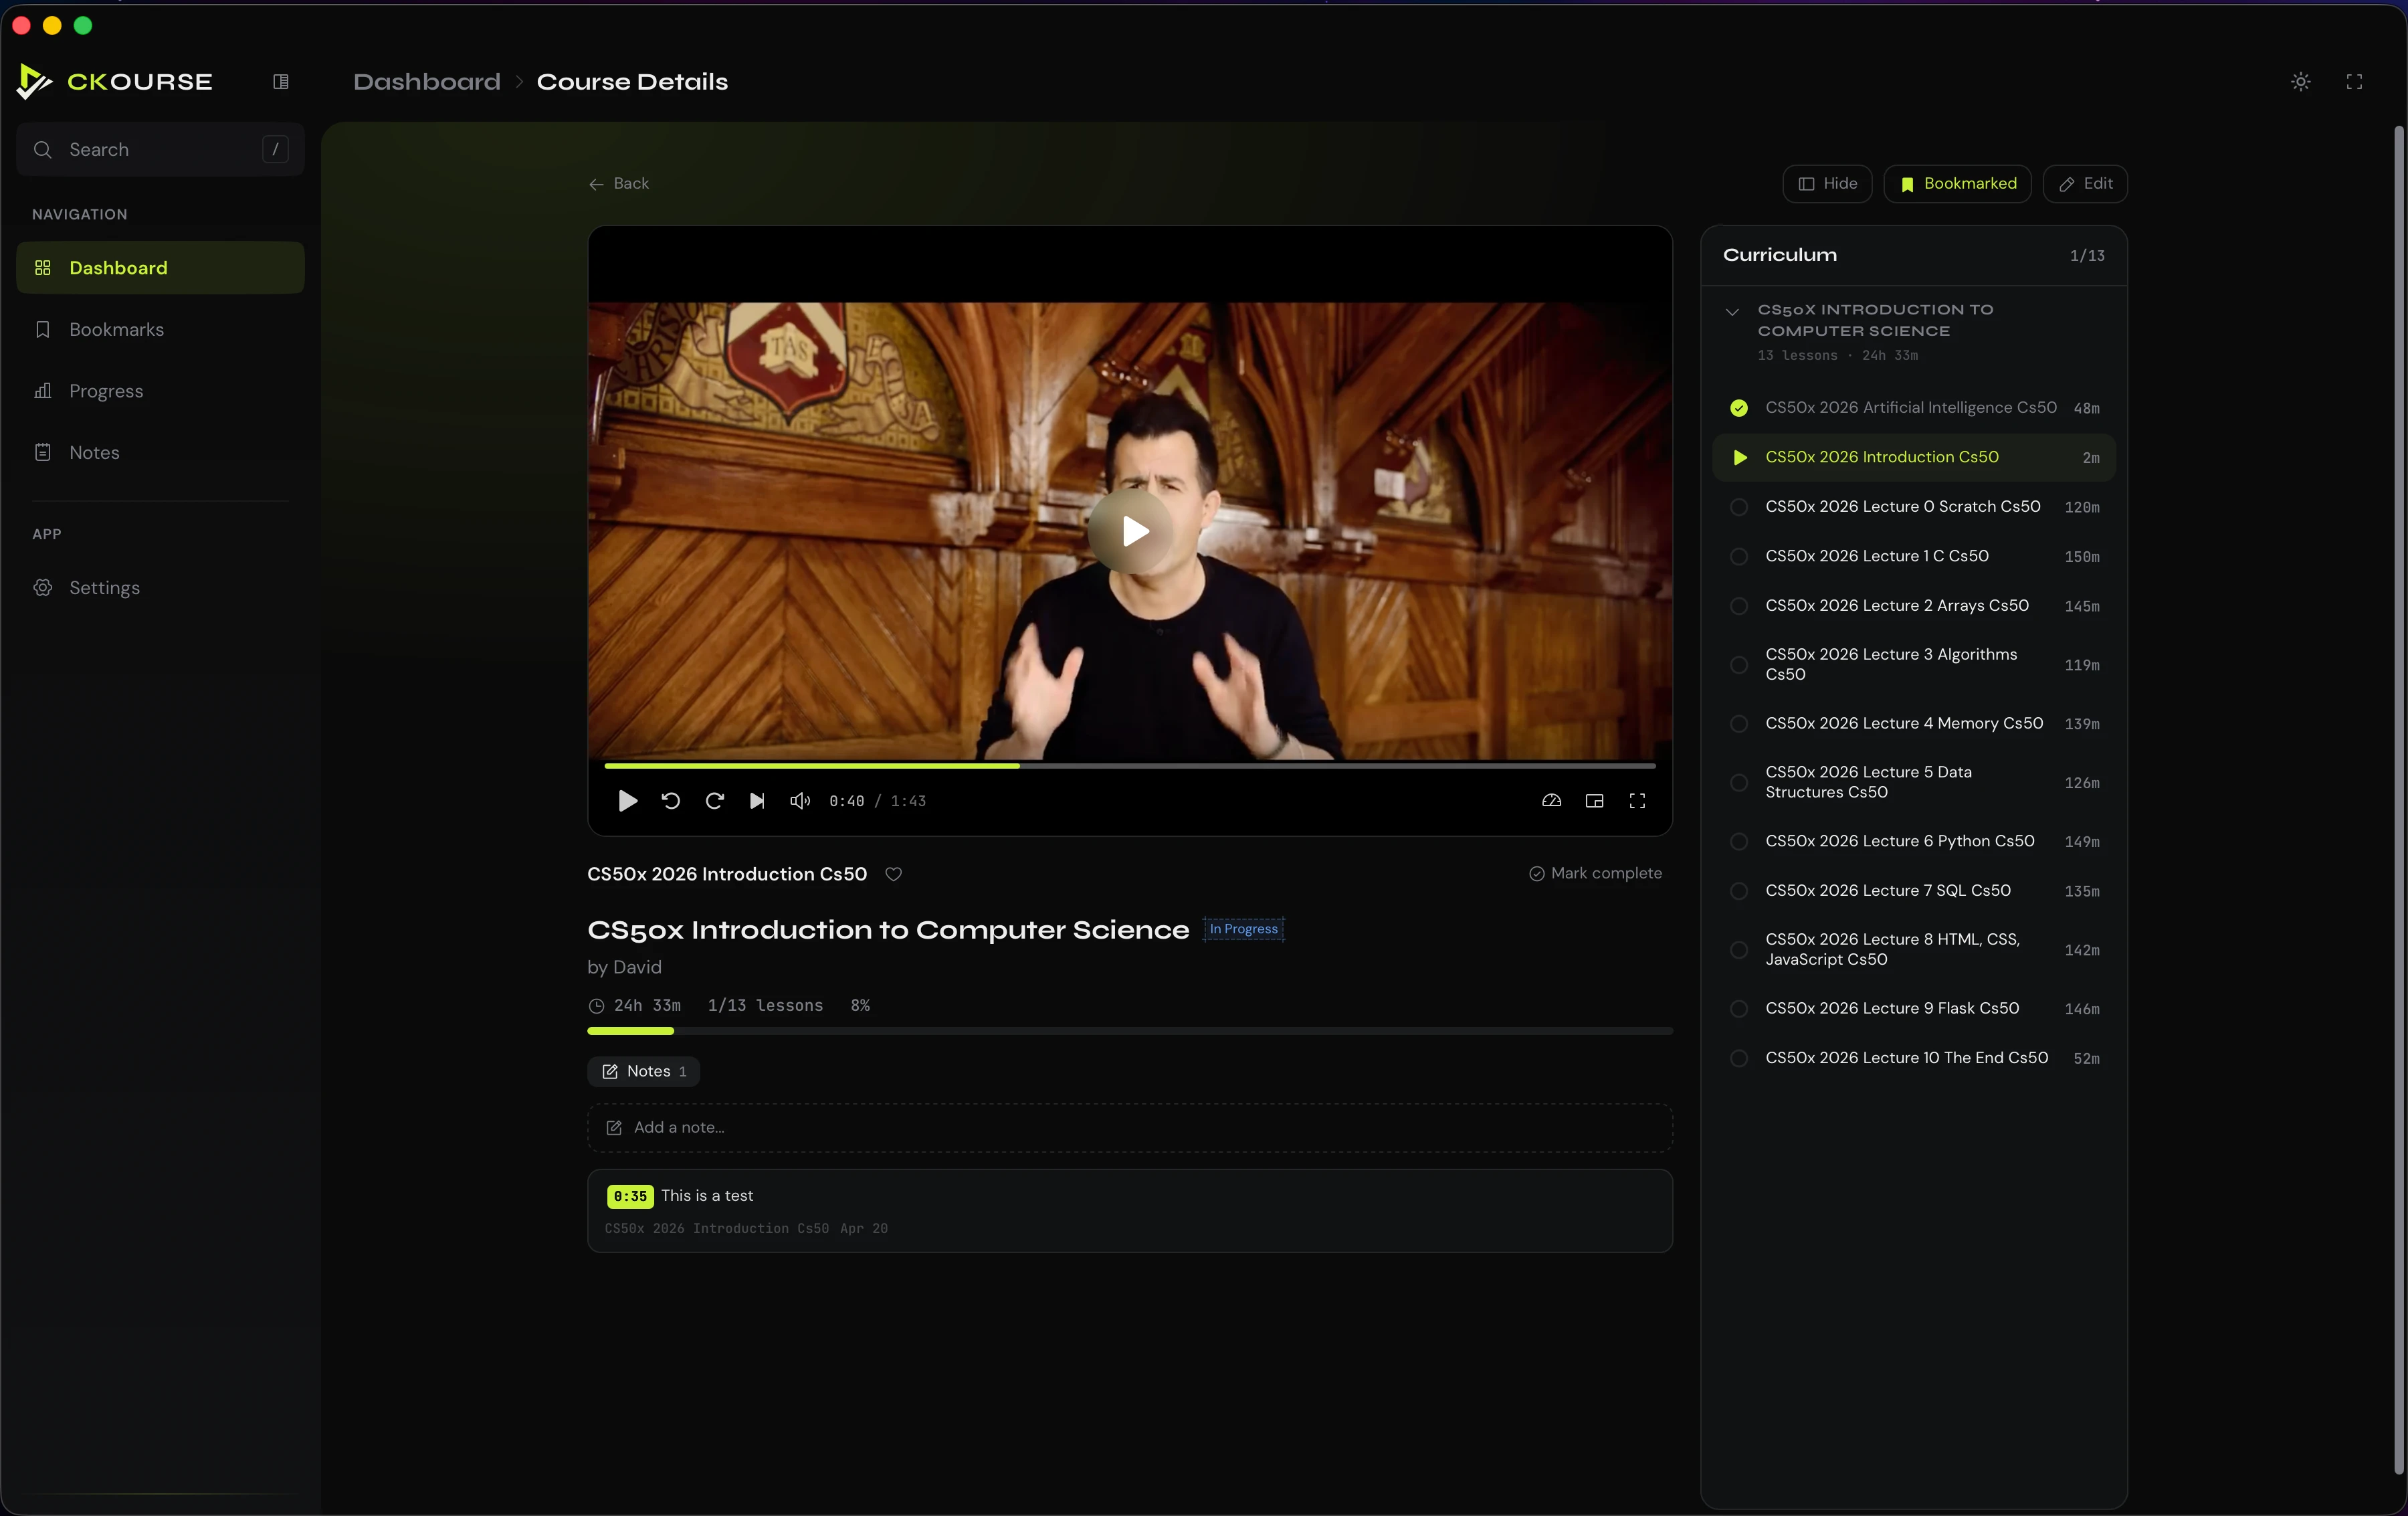The width and height of the screenshot is (2408, 1516).
Task: Open Bookmarks in navigation sidebar
Action: pyautogui.click(x=116, y=329)
